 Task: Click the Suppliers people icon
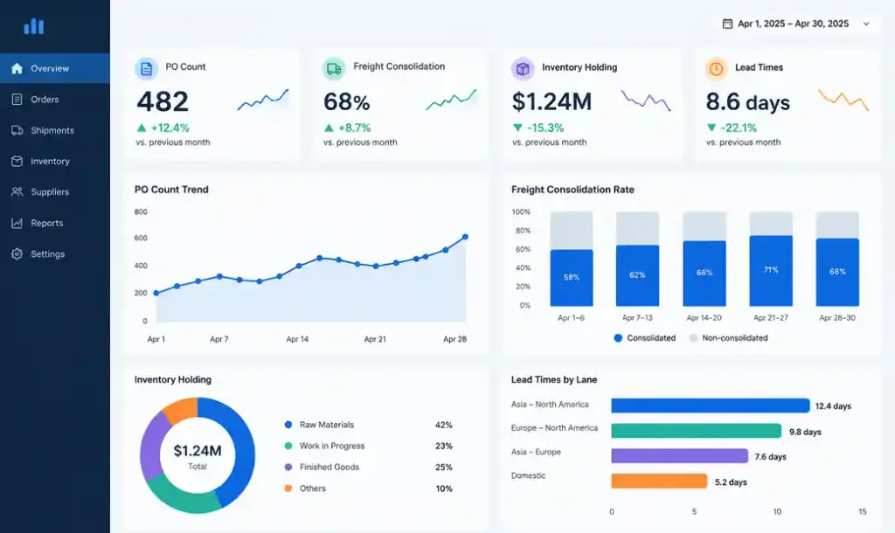pyautogui.click(x=17, y=191)
